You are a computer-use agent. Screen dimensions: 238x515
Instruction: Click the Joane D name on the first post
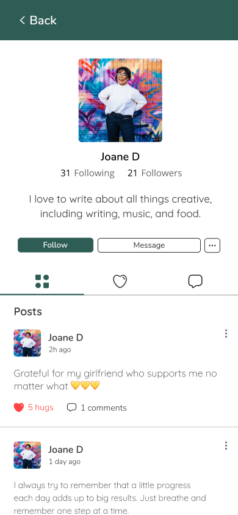click(66, 337)
